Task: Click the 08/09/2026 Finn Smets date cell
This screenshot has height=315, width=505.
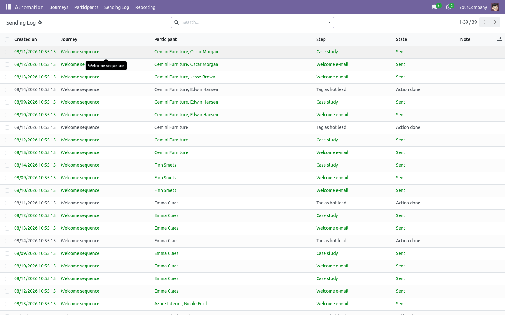Action: coord(35,178)
